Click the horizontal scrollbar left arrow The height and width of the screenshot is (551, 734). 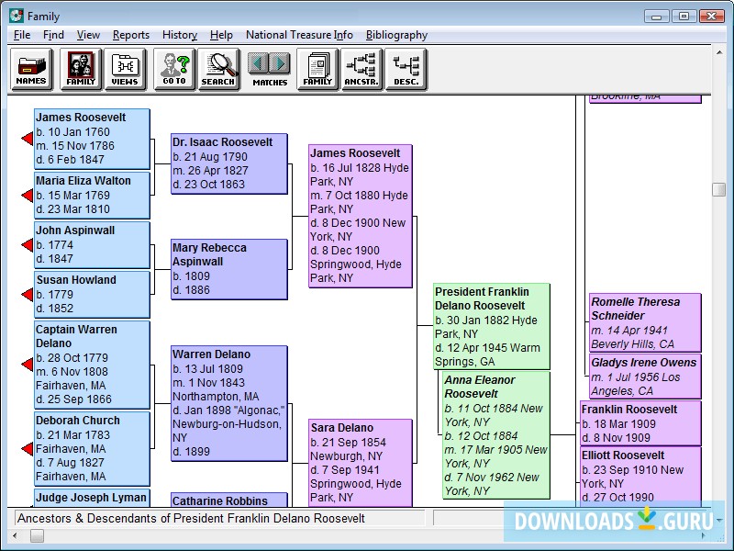click(13, 536)
